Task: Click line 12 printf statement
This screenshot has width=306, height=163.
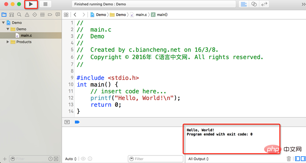Action: [x=135, y=98]
